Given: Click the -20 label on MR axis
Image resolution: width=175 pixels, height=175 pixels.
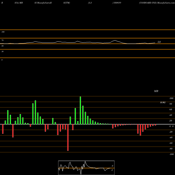Looking at the screenshot, I should tap(171, 132).
